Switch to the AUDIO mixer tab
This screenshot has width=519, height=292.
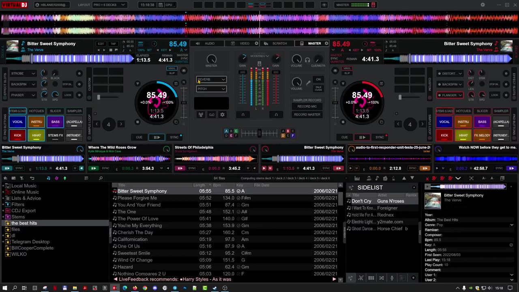pos(206,43)
